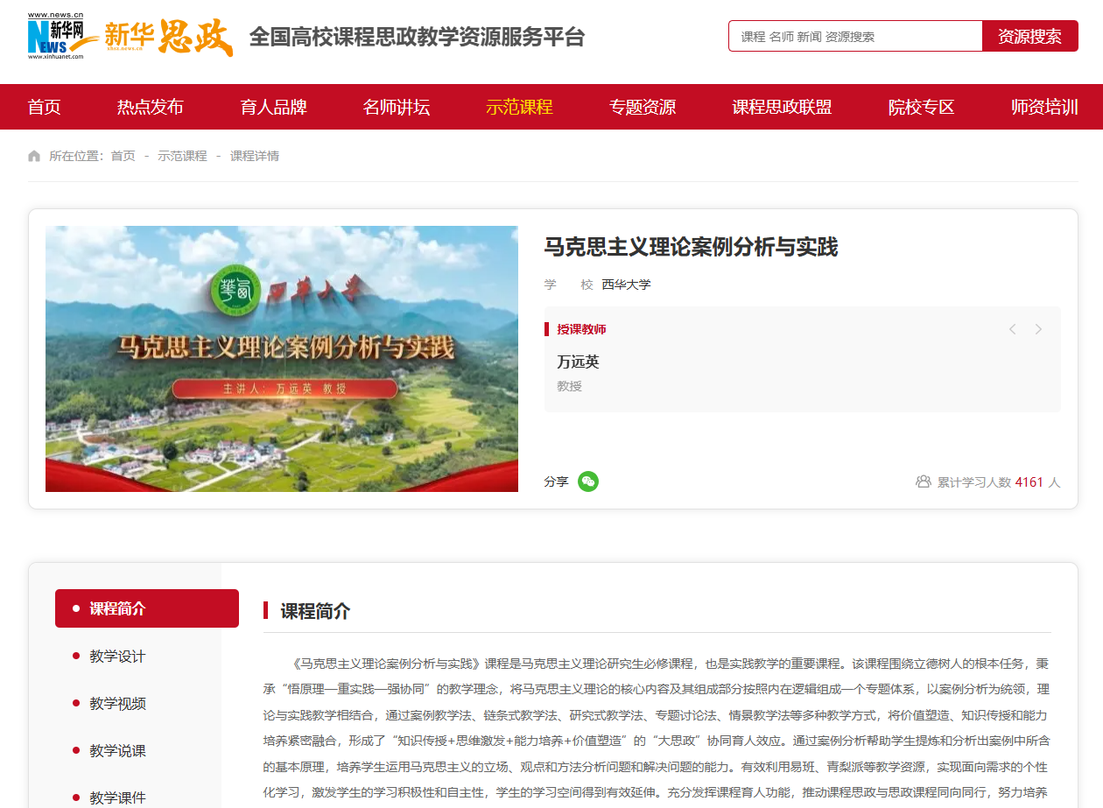Click the home icon in breadcrumb

[34, 156]
